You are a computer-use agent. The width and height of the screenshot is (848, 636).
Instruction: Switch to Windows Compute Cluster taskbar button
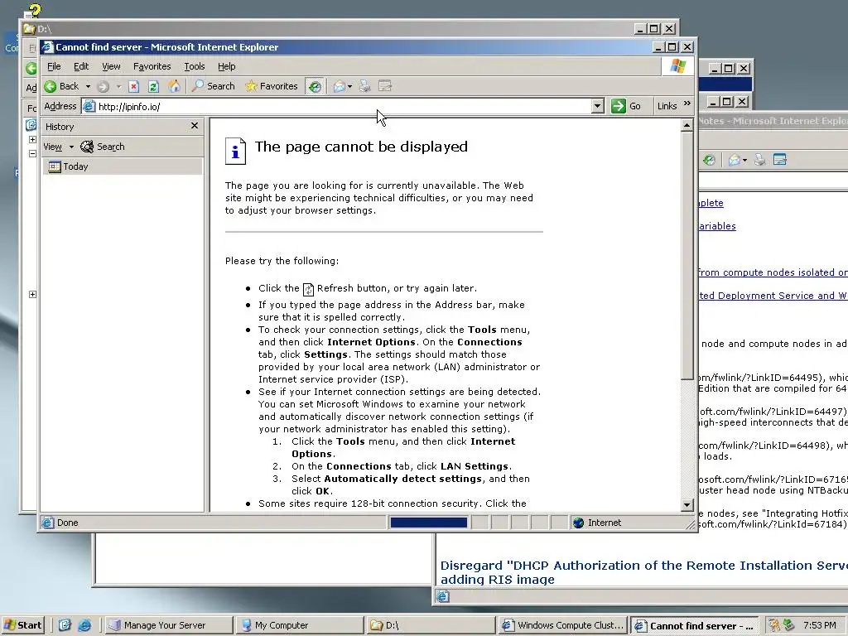tap(563, 625)
